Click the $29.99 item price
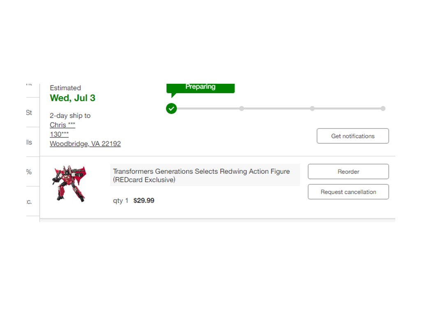This screenshot has width=434, height=335. (144, 200)
